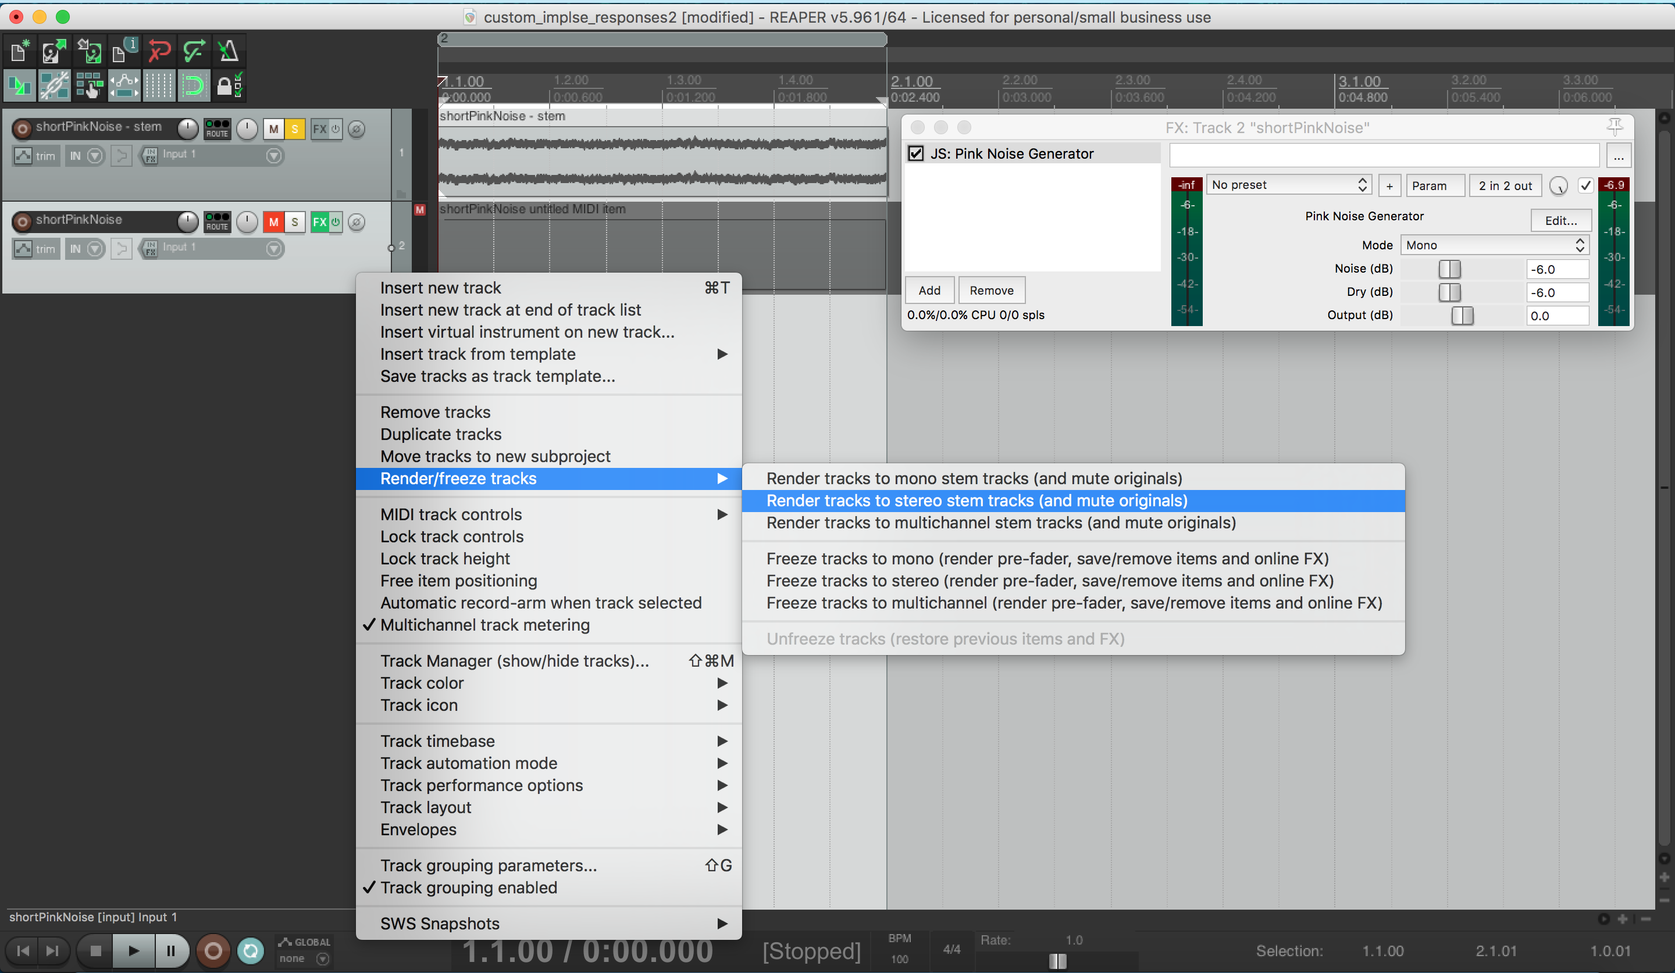Open the Project settings icon

[x=124, y=51]
